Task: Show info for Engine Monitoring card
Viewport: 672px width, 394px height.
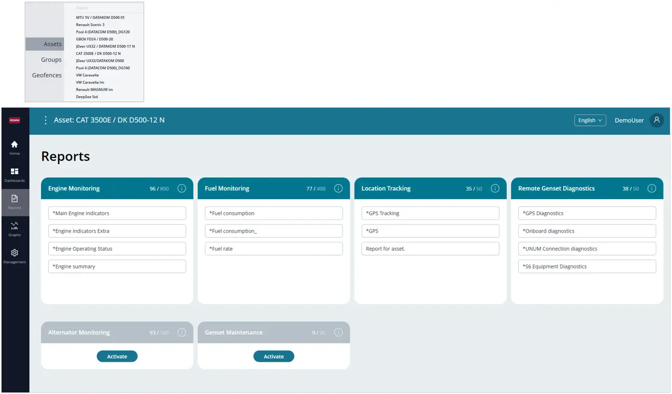Action: 181,189
